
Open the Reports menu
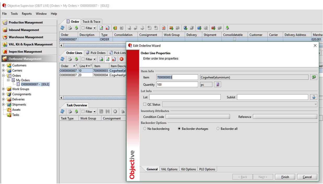[x=27, y=14]
